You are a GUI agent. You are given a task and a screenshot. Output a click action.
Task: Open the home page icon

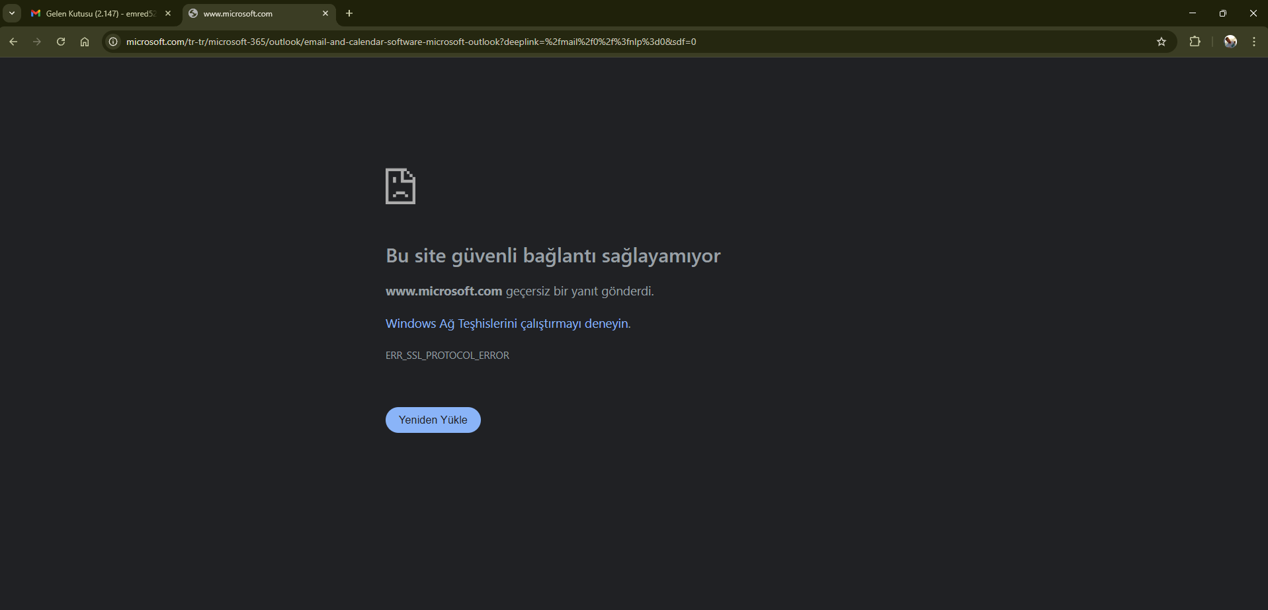pos(85,42)
